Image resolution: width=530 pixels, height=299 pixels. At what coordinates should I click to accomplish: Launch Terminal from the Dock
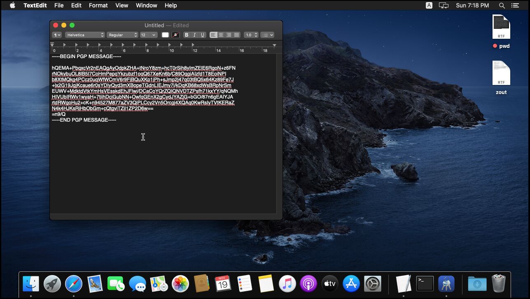(x=424, y=283)
